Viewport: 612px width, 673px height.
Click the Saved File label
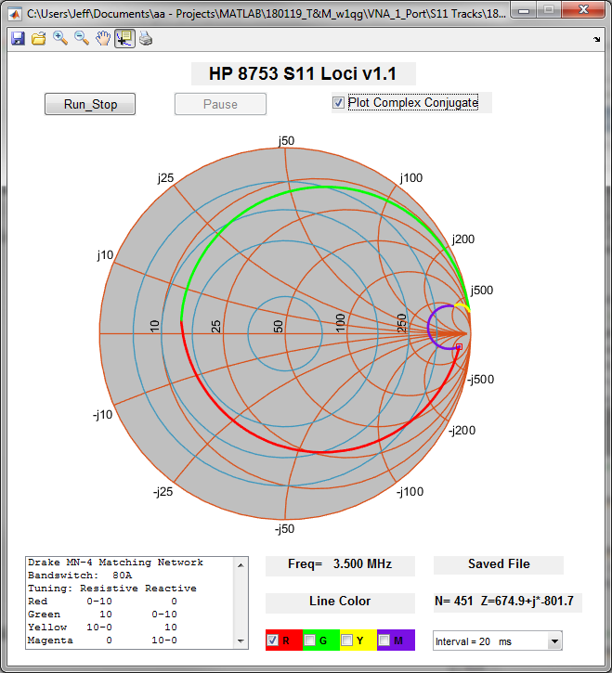coord(499,564)
